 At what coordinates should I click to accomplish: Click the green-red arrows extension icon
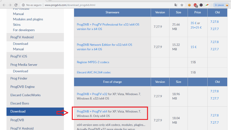pos(207,5)
